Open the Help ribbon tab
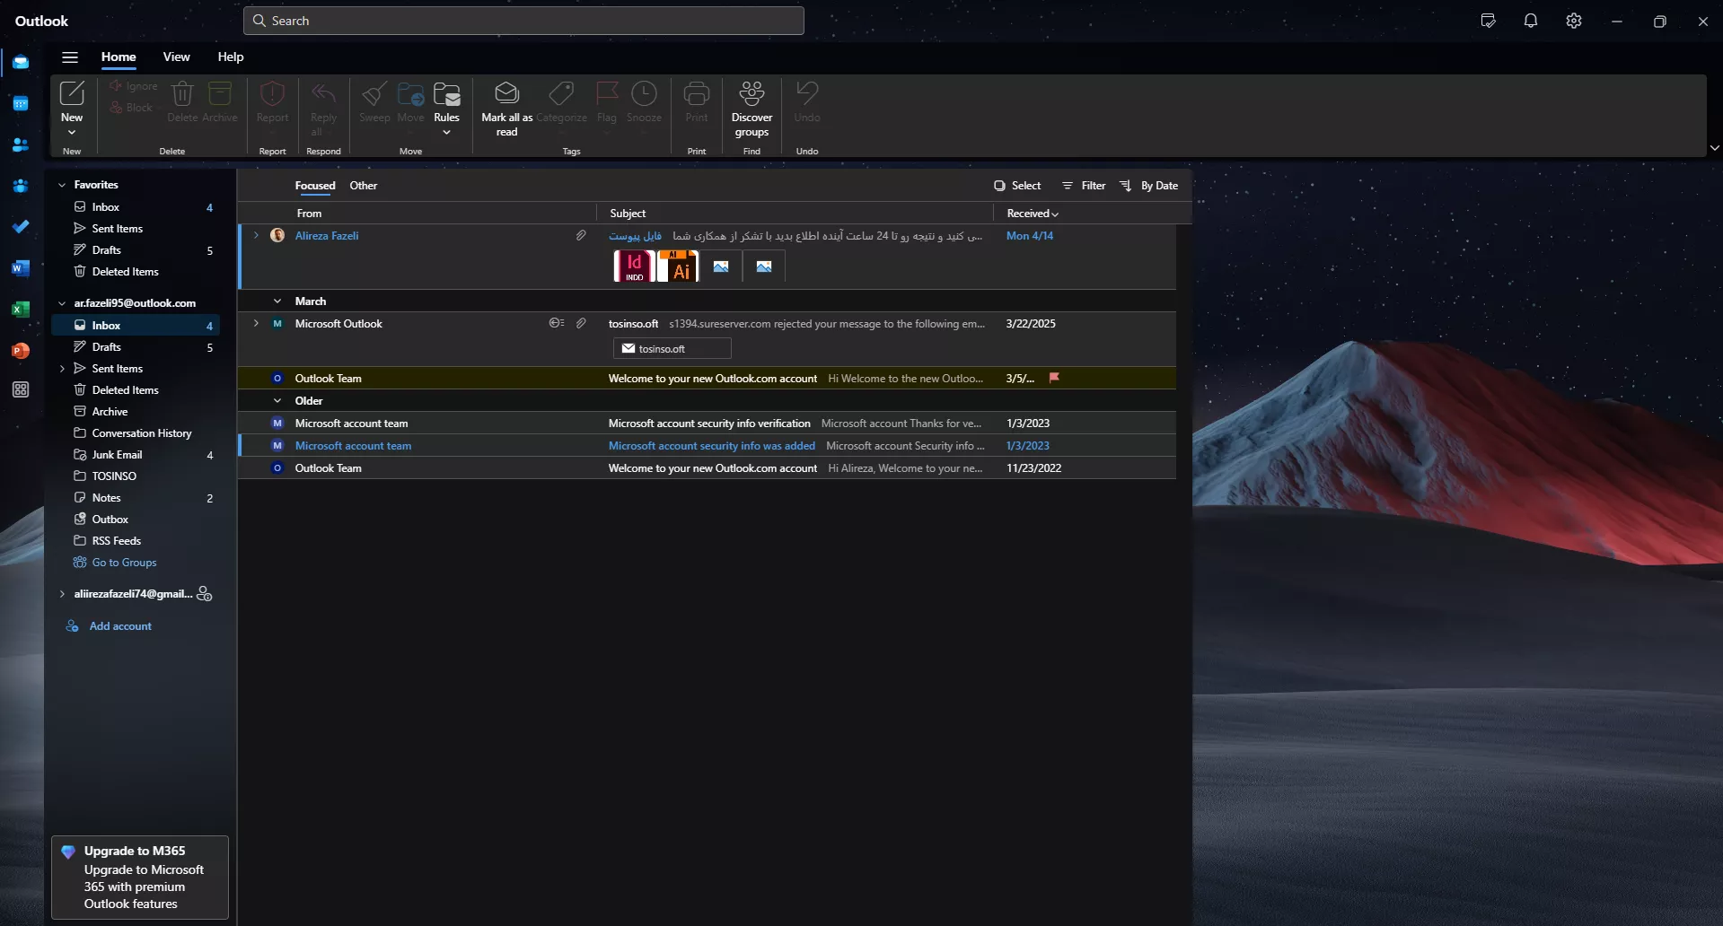Screen dimensions: 1723x926 pos(231,57)
